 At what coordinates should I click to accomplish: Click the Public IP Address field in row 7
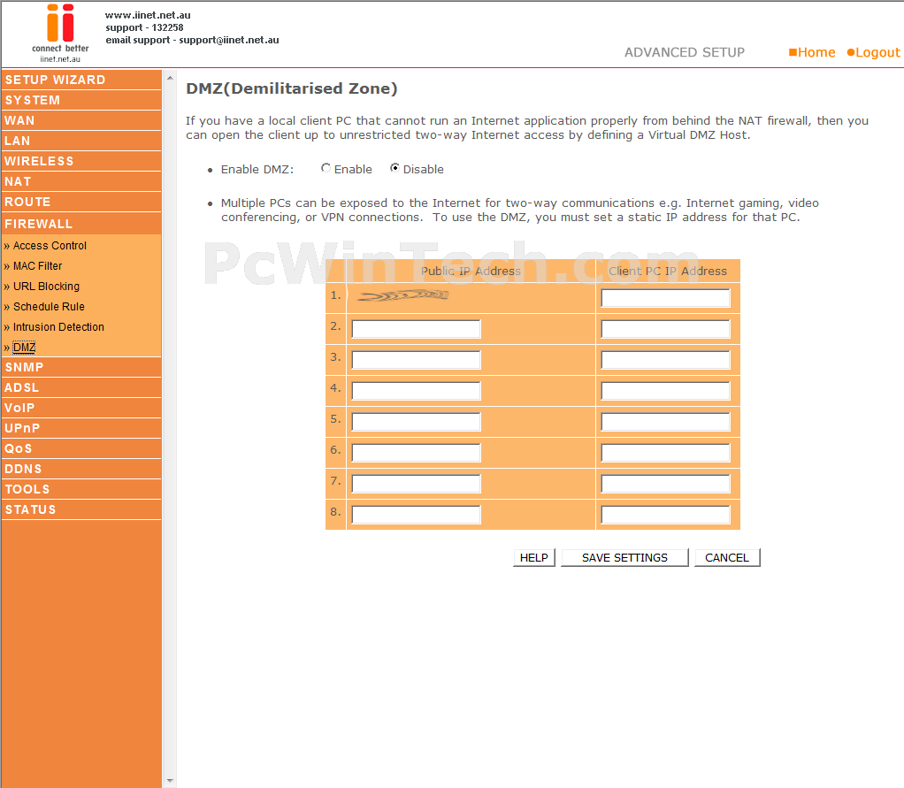(x=416, y=484)
